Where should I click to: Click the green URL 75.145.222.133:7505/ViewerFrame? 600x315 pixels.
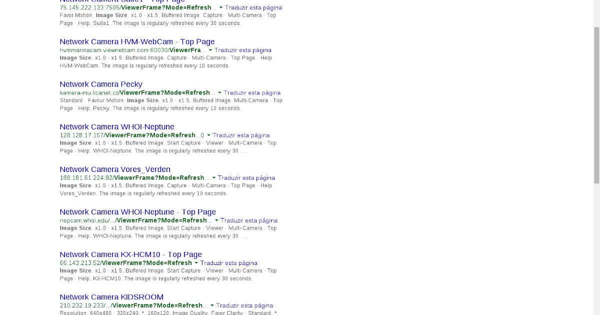138,8
